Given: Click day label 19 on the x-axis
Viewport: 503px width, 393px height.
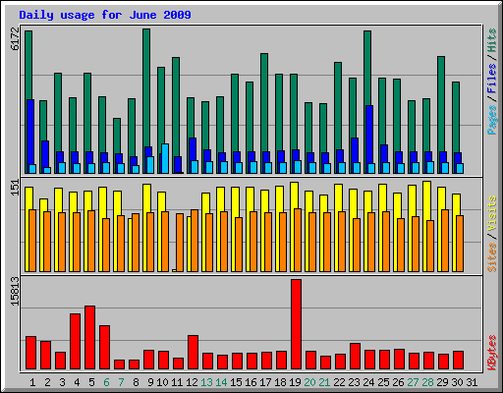Looking at the screenshot, I should coord(295,382).
